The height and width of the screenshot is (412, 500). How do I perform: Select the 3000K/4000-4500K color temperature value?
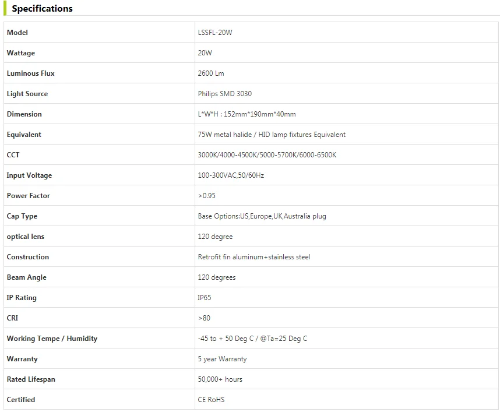click(x=267, y=155)
